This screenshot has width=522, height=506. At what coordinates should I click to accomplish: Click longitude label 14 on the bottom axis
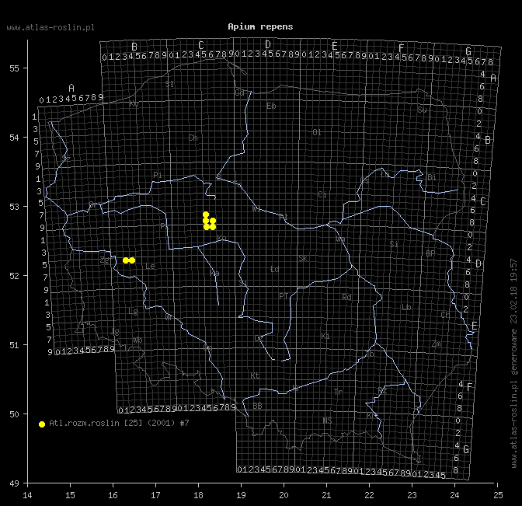pos(27,495)
